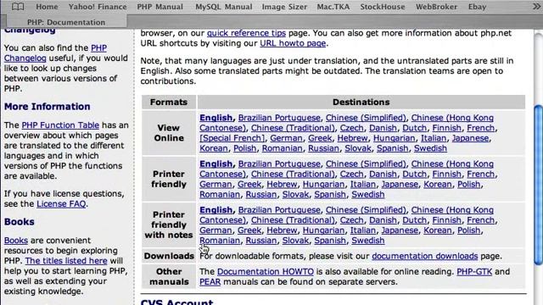Open the PHP Function Table link

(60, 125)
